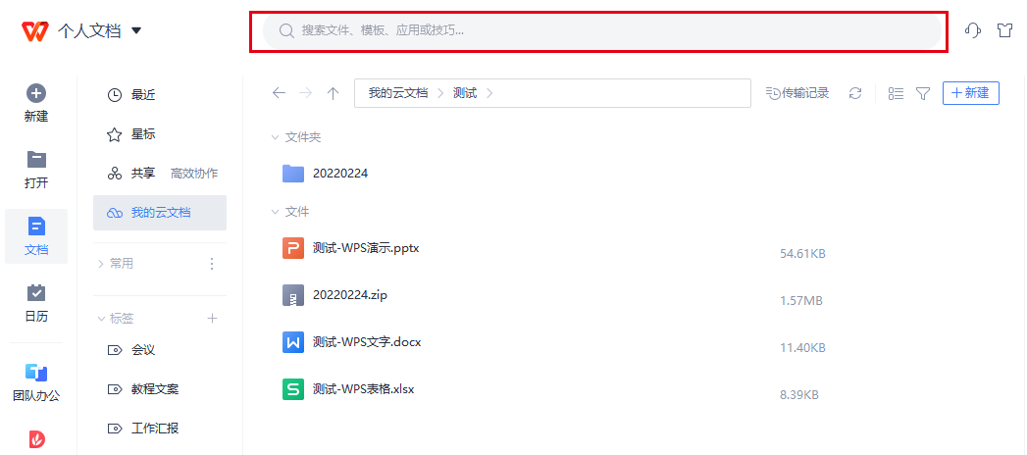1027x455 pixels.
Task: Click the 11.40KB size value
Action: pyautogui.click(x=802, y=348)
